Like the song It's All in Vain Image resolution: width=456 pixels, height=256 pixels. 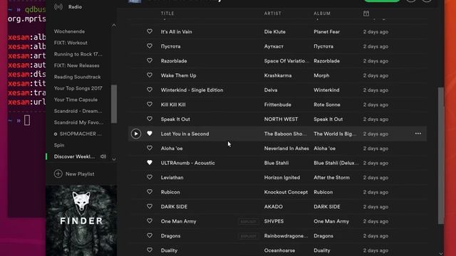coord(150,31)
